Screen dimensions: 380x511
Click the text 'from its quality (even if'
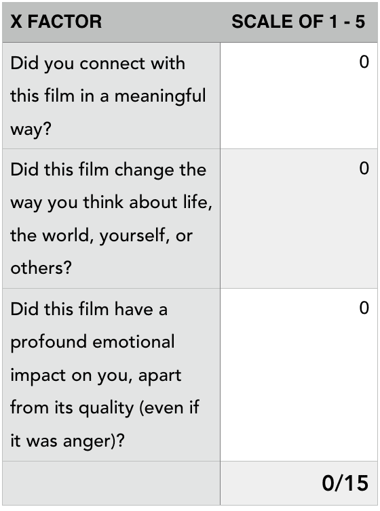click(x=104, y=408)
